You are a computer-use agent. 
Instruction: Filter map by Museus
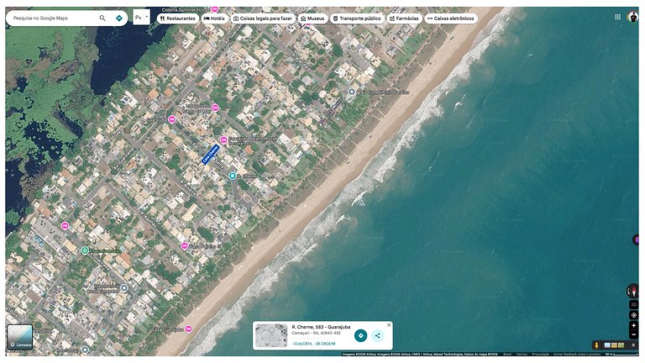point(312,18)
